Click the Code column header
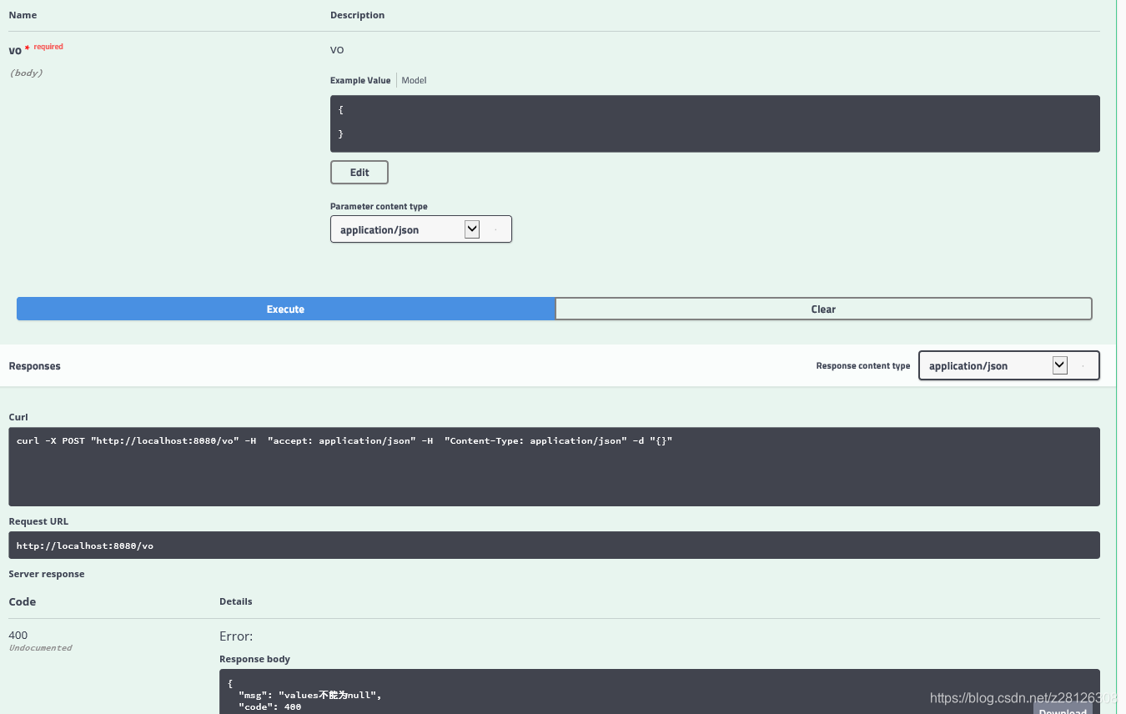 (23, 601)
